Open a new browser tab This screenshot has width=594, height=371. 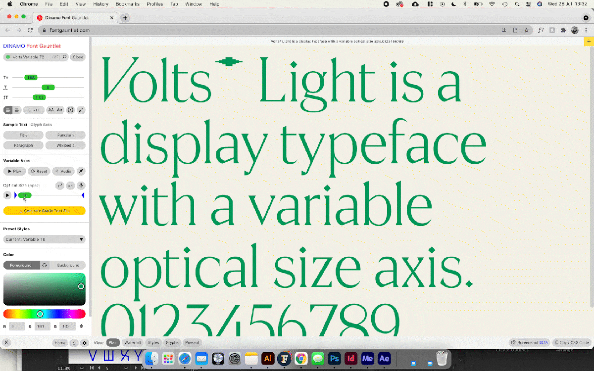click(x=125, y=18)
